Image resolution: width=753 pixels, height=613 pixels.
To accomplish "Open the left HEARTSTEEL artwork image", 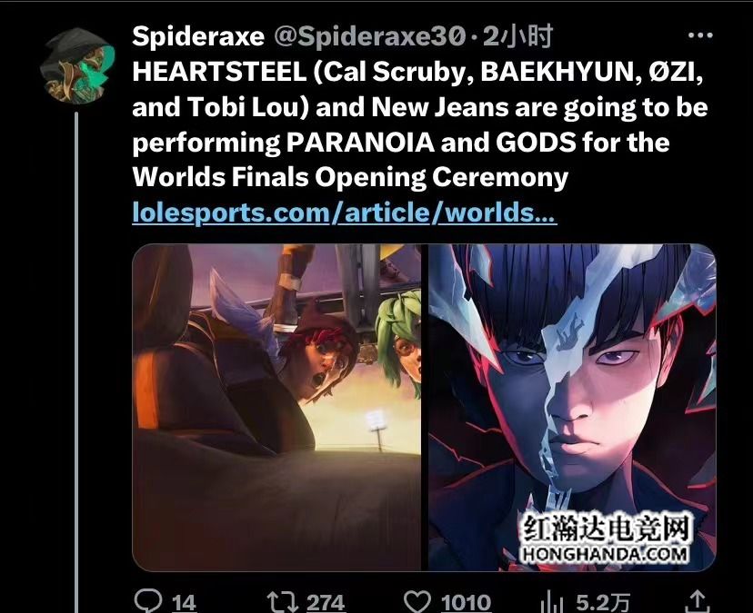I will click(x=276, y=407).
